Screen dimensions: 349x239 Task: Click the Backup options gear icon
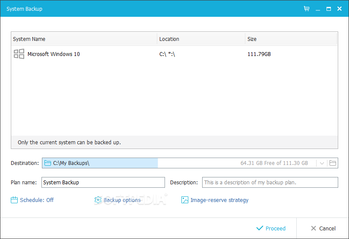[98, 200]
